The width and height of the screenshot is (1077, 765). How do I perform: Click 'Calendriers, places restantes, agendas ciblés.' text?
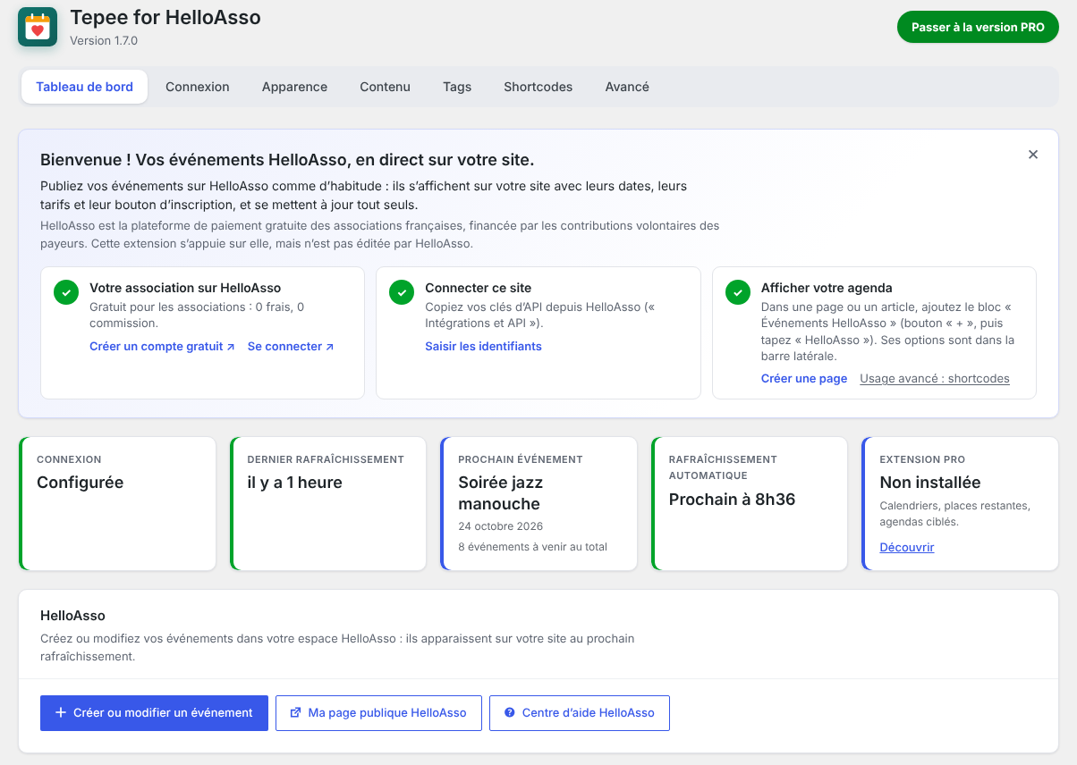pos(954,514)
